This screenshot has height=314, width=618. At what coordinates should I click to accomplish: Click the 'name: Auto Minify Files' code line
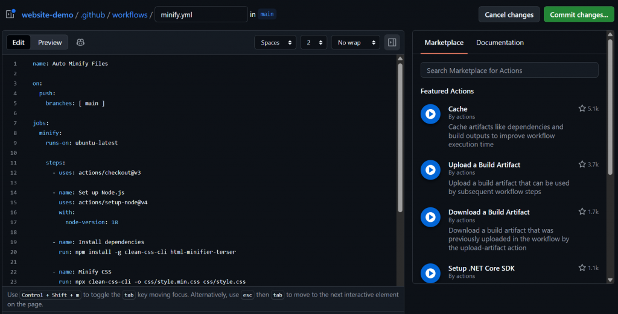[70, 63]
